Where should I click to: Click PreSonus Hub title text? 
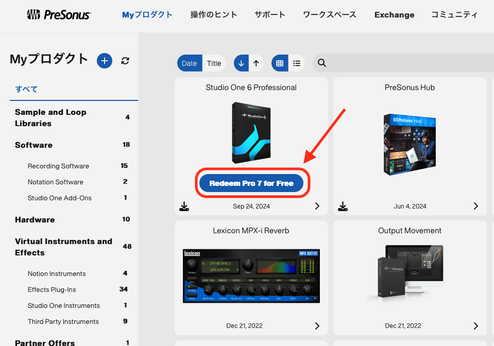click(x=410, y=88)
